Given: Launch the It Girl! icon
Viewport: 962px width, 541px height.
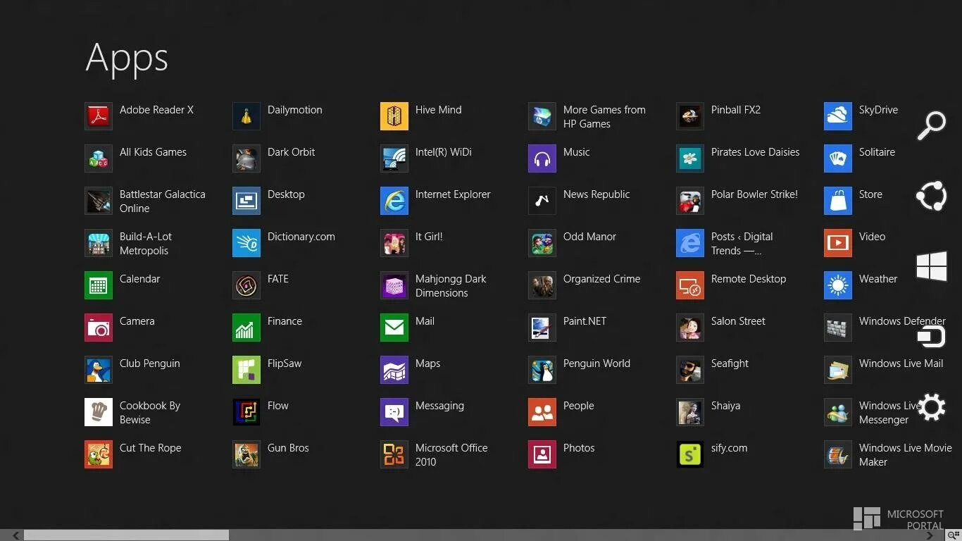Looking at the screenshot, I should pos(394,243).
